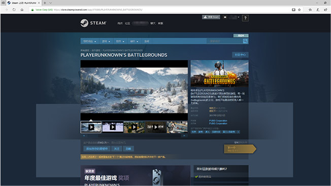This screenshot has height=186, width=331.
Task: Click the PUBG Corporation developer link
Action: tap(218, 121)
